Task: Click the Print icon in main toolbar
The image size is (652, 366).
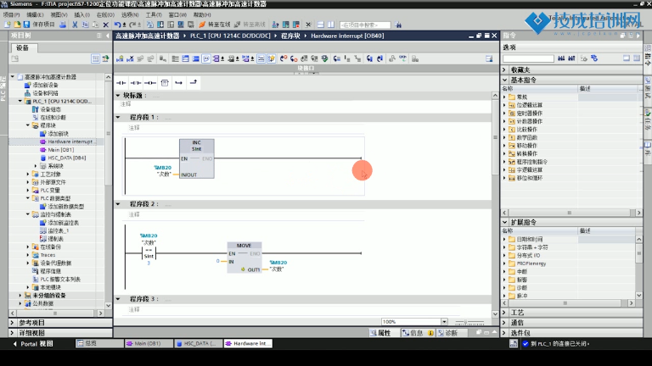Action: tap(62, 25)
